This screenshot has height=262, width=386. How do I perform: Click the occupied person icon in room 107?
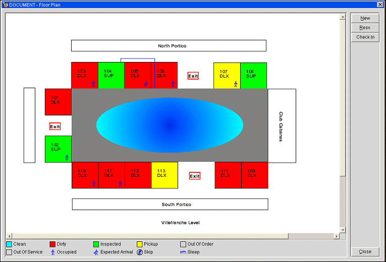pos(236,84)
